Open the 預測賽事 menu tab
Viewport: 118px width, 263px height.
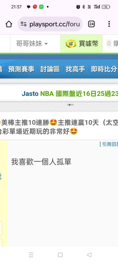[x=21, y=69]
